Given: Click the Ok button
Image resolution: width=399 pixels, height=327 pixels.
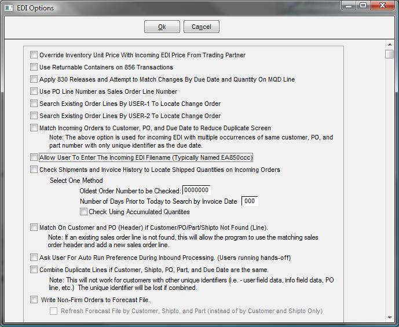Looking at the screenshot, I should [x=162, y=27].
